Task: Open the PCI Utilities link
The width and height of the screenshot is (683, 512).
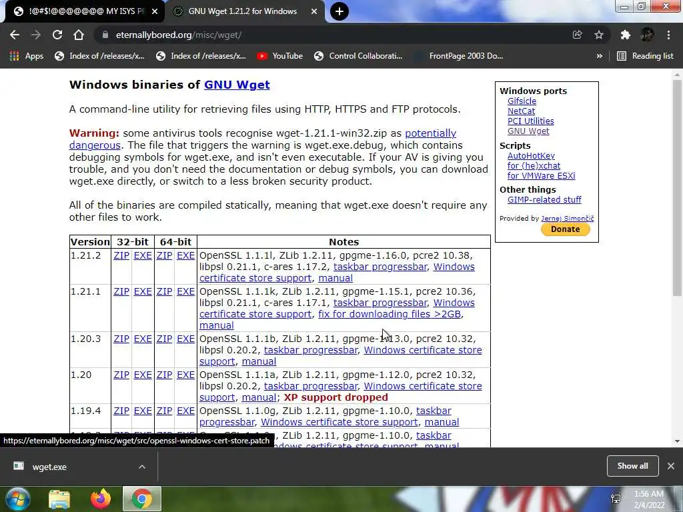Action: [x=530, y=121]
